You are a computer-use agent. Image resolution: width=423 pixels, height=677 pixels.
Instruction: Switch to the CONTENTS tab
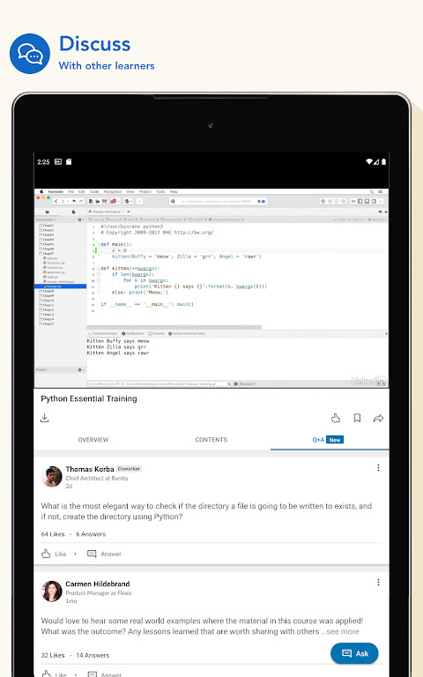pyautogui.click(x=211, y=440)
